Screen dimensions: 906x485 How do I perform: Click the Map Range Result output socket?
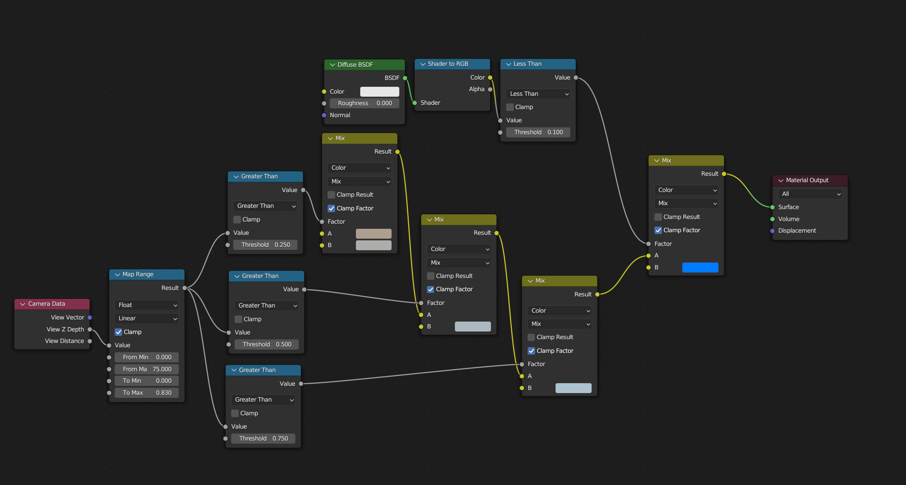point(185,288)
